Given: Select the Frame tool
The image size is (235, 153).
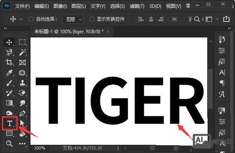Looking at the screenshot, I should (22, 63).
